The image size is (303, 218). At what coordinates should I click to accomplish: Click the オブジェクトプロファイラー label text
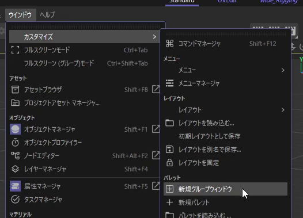pyautogui.click(x=53, y=143)
